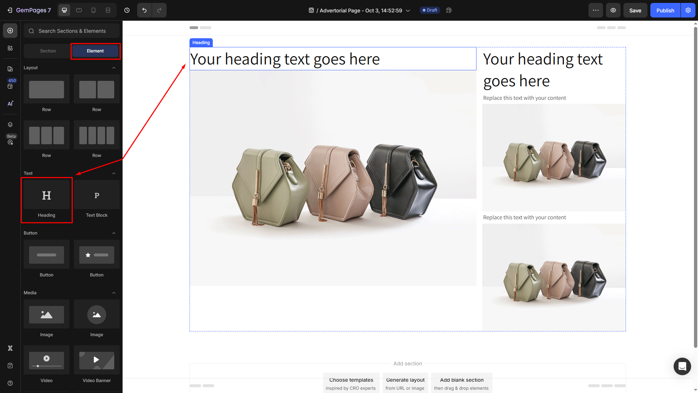Open the page settings gear icon

[x=688, y=10]
